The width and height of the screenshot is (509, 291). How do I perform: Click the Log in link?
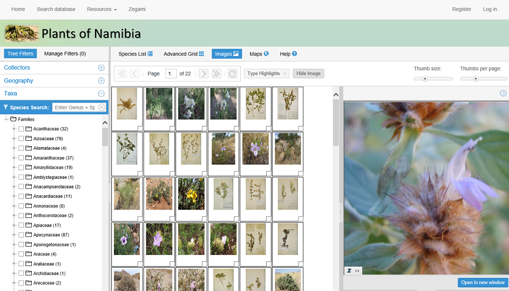489,9
